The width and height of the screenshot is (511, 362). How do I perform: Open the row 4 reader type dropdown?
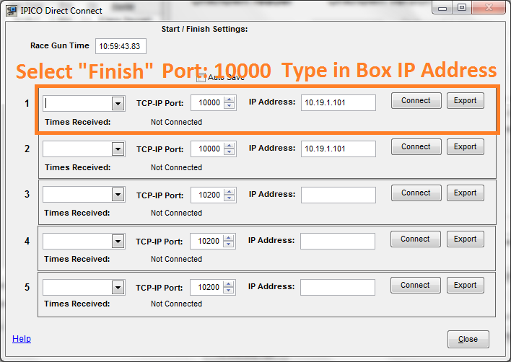point(118,242)
